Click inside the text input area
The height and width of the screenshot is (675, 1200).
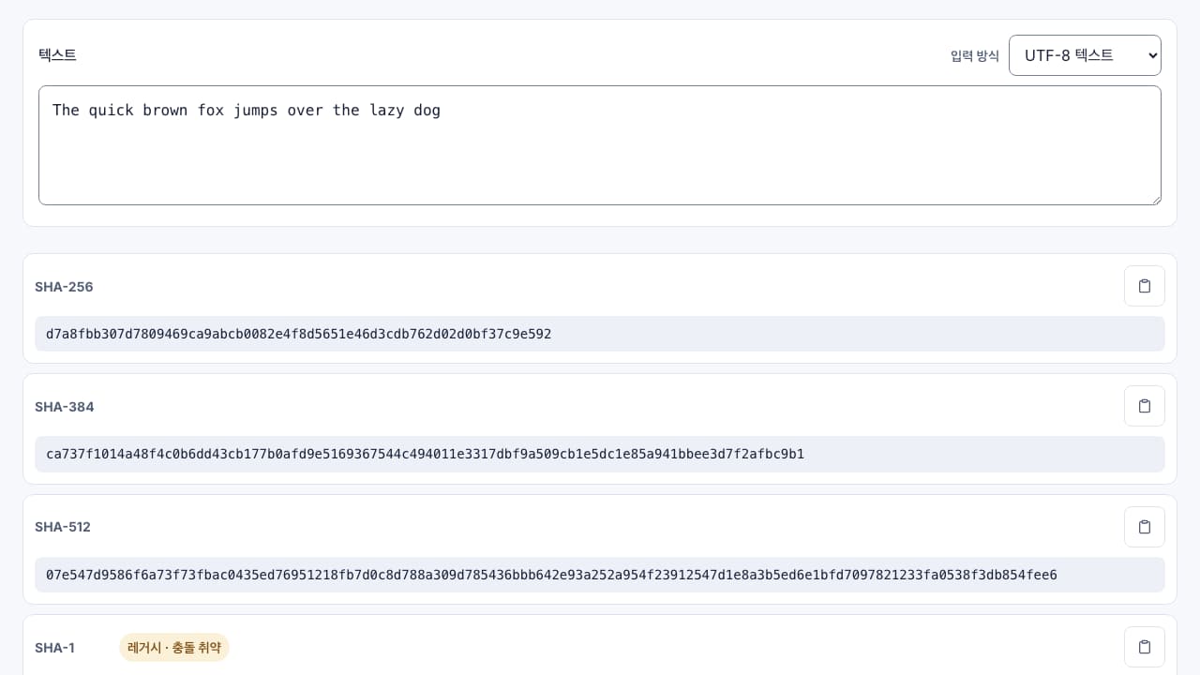[x=600, y=145]
